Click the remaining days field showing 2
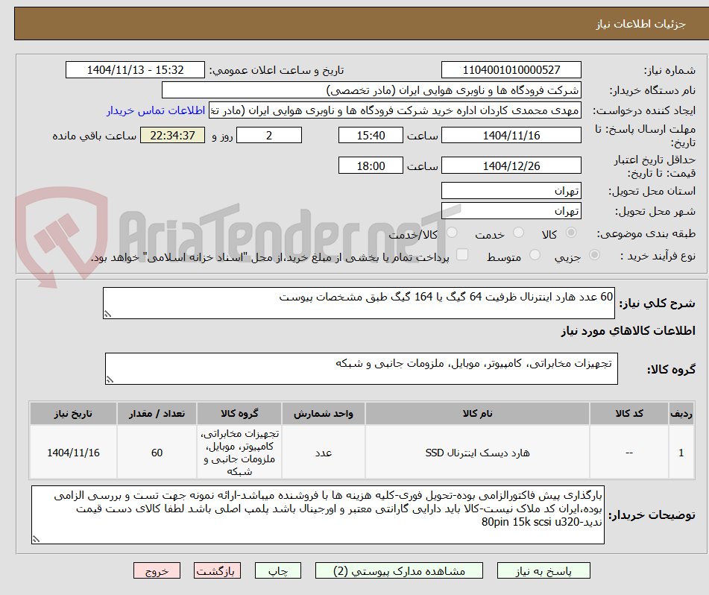 point(269,135)
